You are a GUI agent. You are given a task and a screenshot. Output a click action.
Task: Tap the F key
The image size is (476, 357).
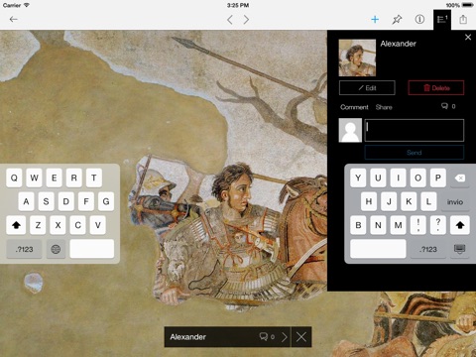pyautogui.click(x=86, y=201)
